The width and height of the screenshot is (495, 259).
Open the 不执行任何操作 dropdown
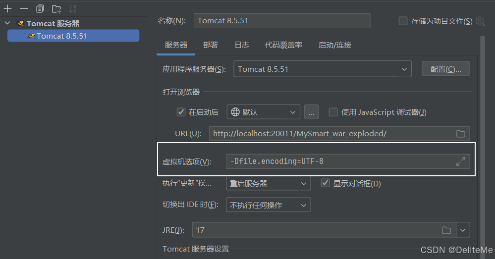pyautogui.click(x=269, y=205)
